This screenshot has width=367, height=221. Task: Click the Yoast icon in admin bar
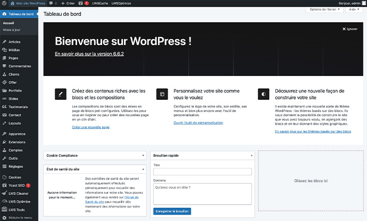80,3
